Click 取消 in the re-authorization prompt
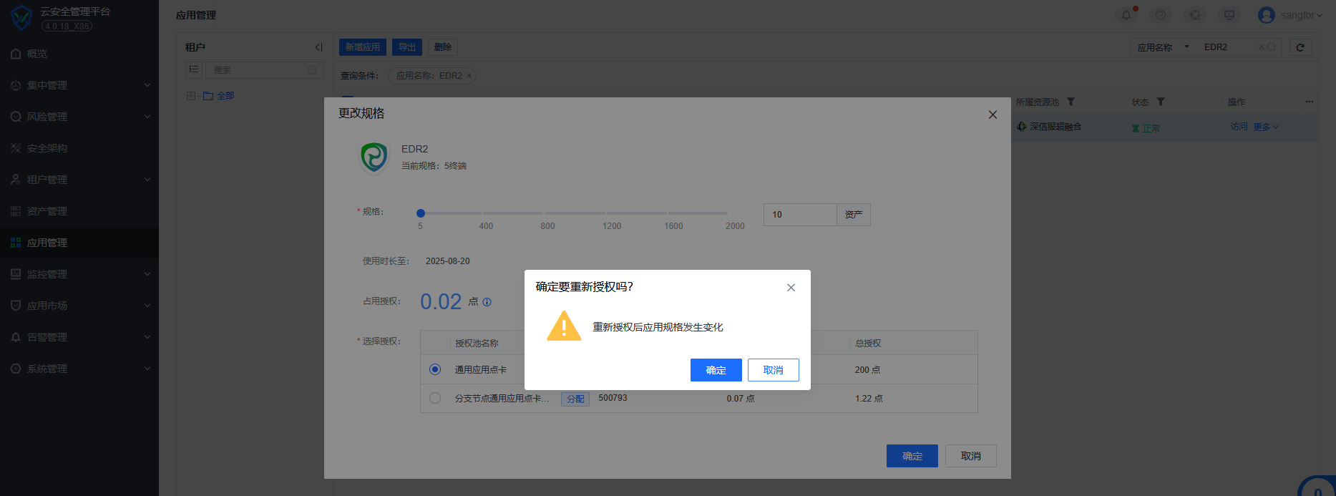 pos(773,370)
